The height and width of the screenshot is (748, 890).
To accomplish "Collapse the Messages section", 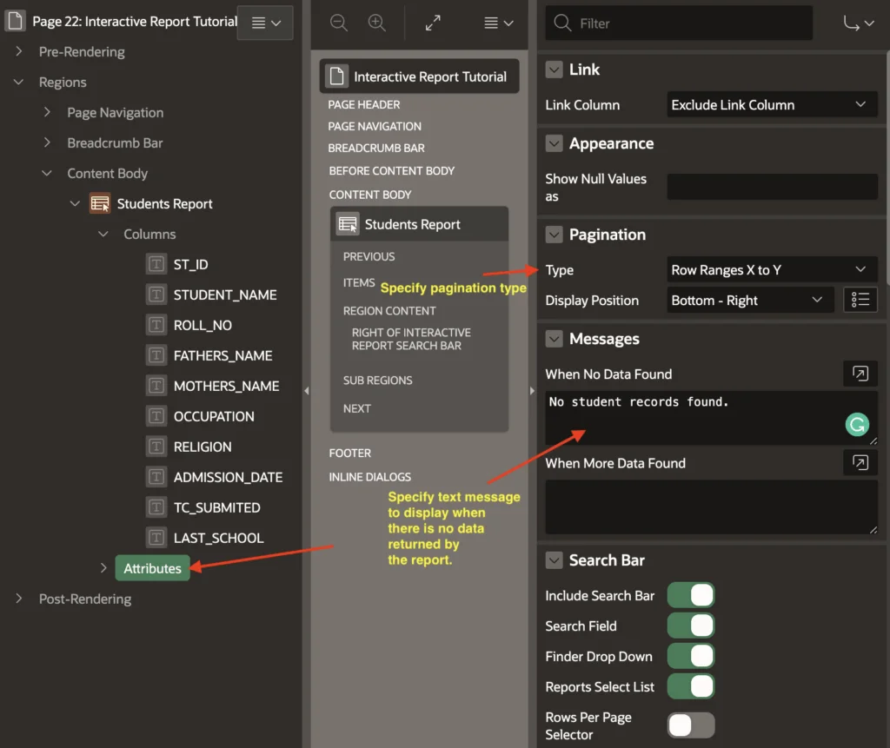I will 554,339.
